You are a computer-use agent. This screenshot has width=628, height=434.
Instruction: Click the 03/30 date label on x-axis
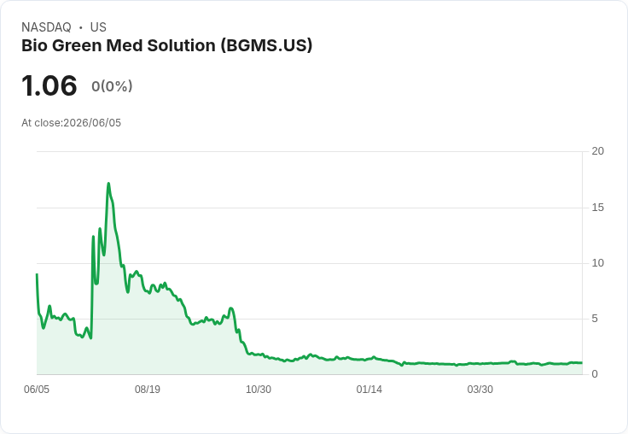pos(480,389)
